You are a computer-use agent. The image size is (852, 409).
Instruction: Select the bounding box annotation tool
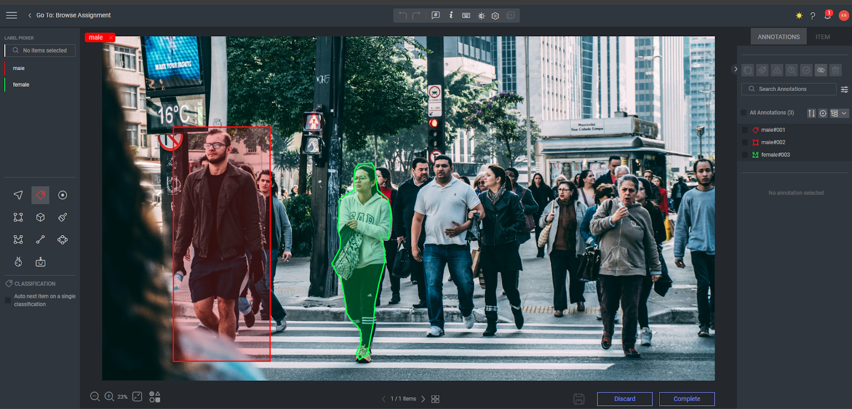[x=18, y=217]
